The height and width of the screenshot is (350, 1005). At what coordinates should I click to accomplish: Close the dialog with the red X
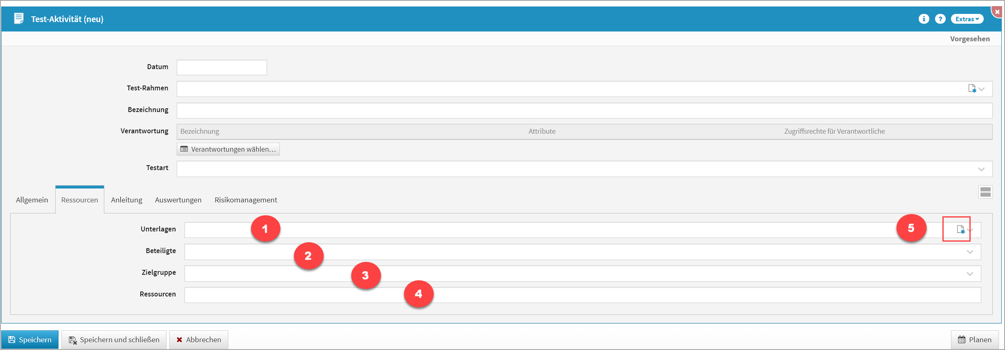click(x=997, y=12)
